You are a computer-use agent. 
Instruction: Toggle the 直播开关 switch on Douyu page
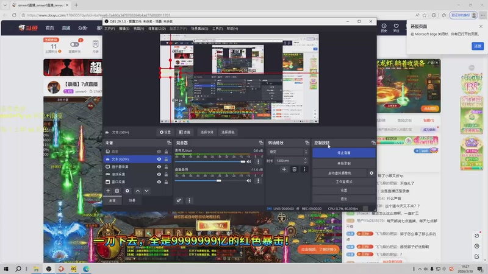click(x=74, y=44)
